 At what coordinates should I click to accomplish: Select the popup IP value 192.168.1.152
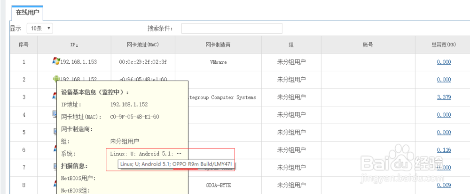pos(129,104)
